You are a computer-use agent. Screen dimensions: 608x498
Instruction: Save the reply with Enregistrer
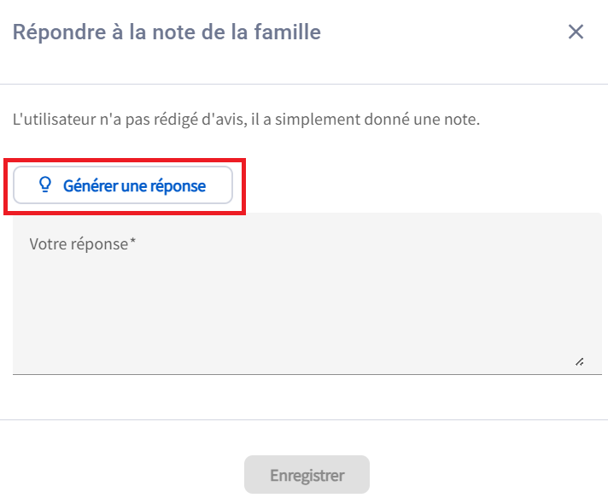(x=307, y=475)
